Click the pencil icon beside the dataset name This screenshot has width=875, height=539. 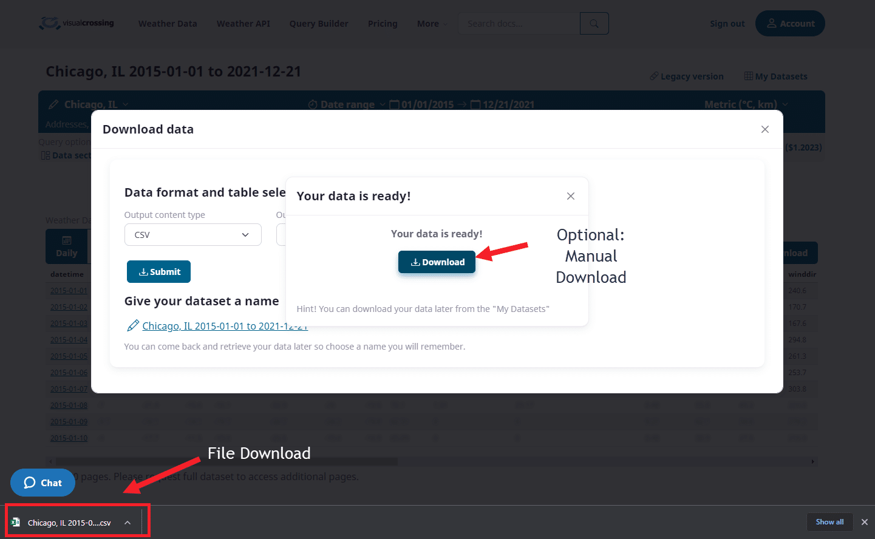[x=132, y=325]
